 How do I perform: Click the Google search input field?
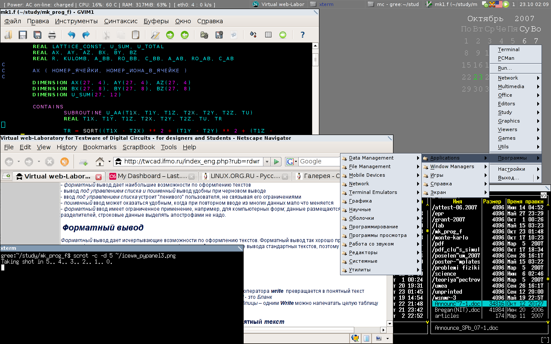(319, 162)
